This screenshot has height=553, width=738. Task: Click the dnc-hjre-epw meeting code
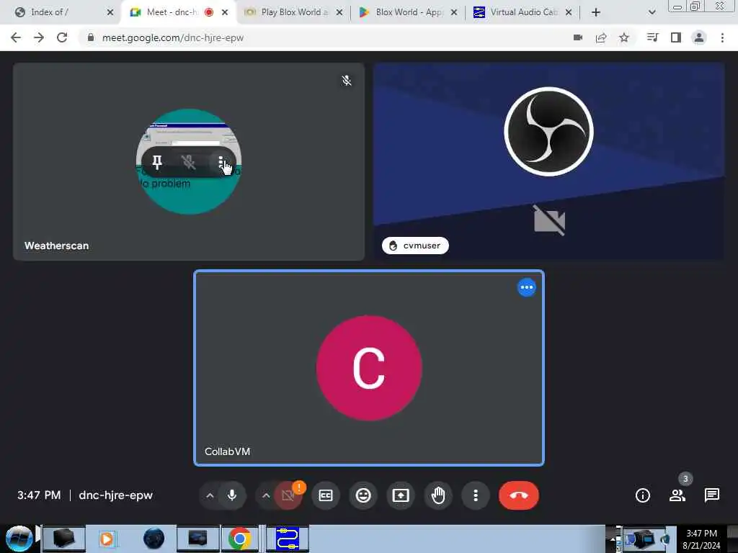[x=116, y=495]
